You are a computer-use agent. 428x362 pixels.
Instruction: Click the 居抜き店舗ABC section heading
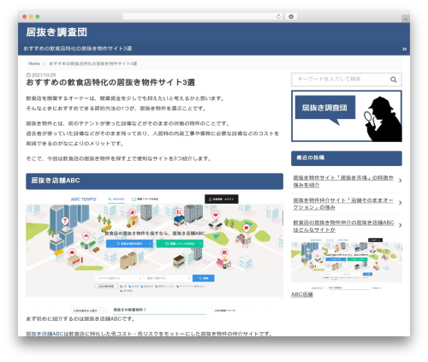coord(154,181)
